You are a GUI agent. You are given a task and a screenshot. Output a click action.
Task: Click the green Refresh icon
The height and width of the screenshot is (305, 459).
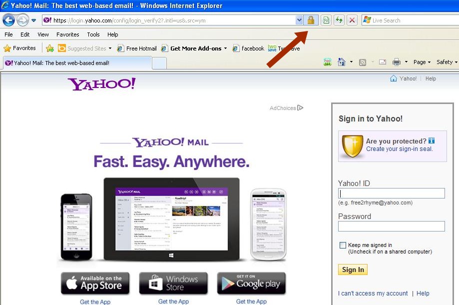pyautogui.click(x=339, y=20)
